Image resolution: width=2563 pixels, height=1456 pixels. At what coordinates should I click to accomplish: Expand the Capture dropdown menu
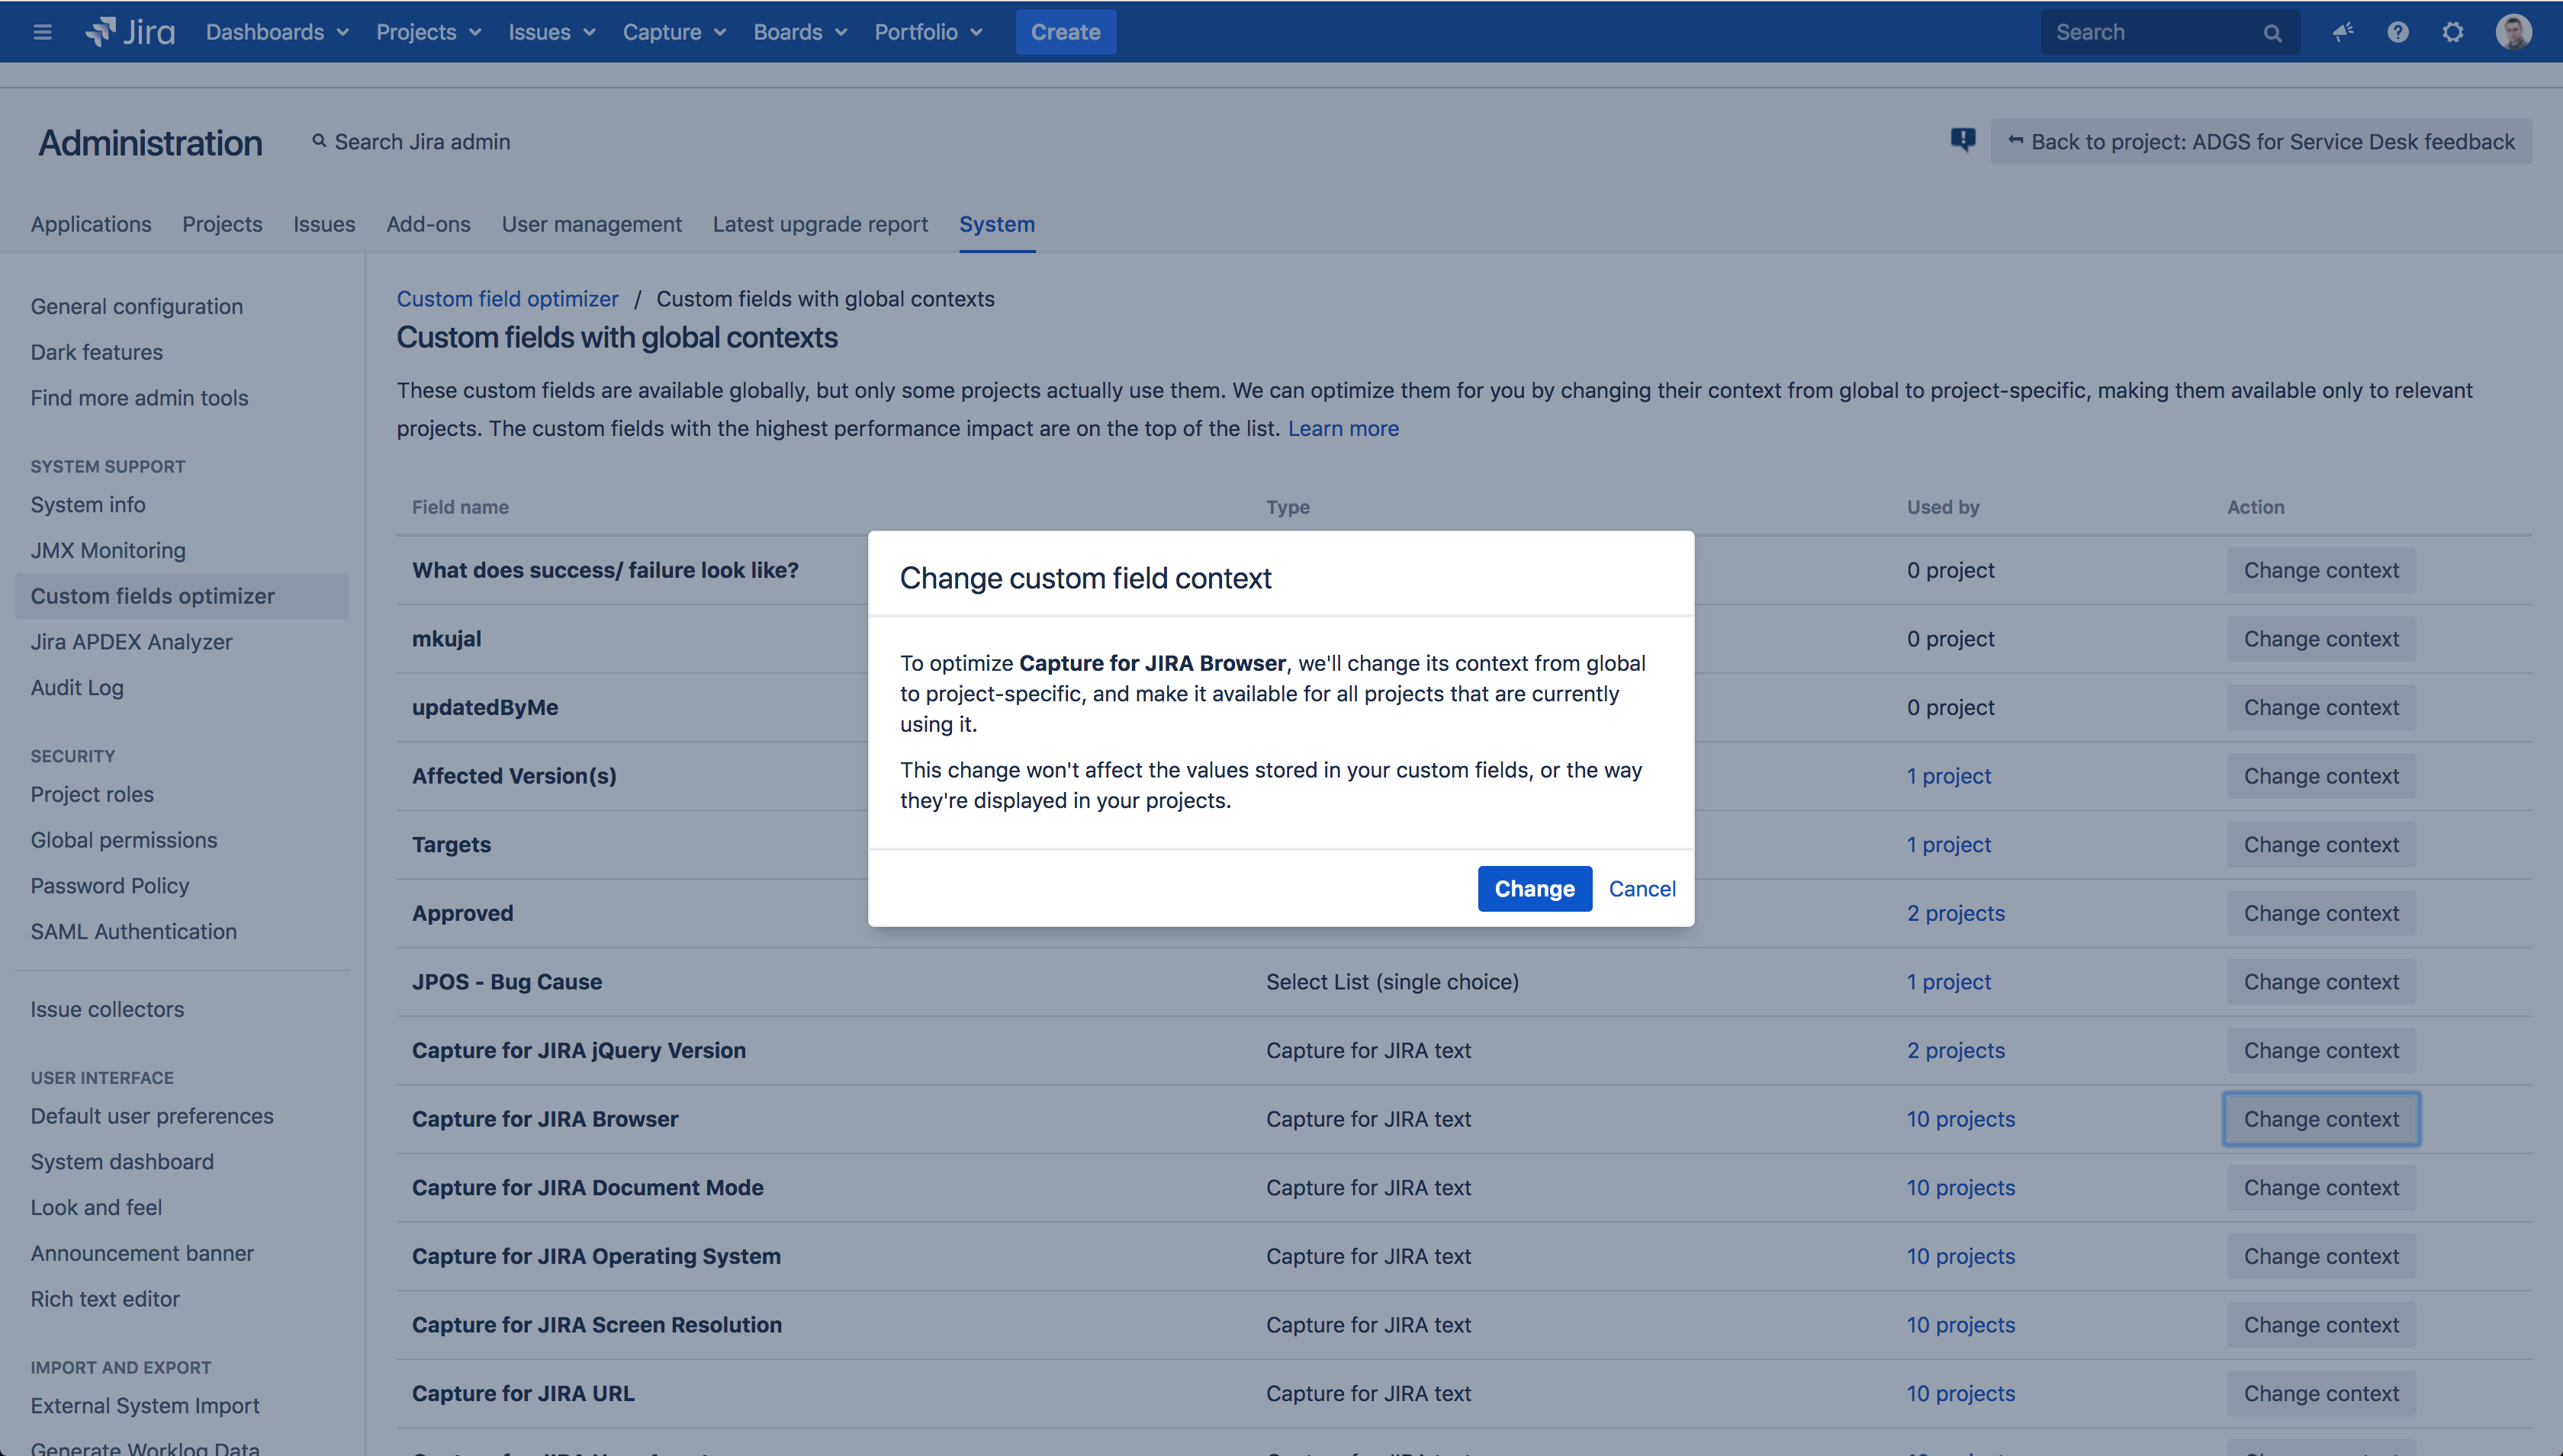coord(672,31)
